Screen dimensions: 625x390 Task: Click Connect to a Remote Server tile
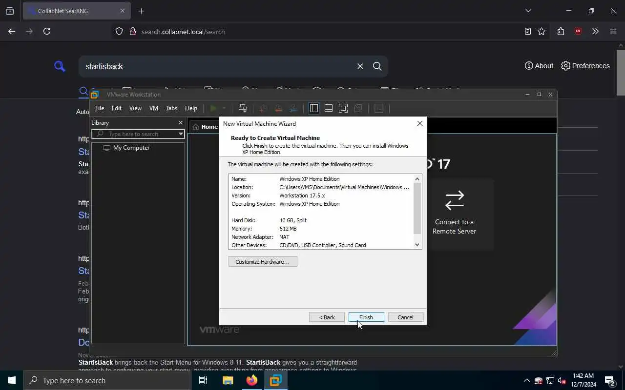click(454, 214)
